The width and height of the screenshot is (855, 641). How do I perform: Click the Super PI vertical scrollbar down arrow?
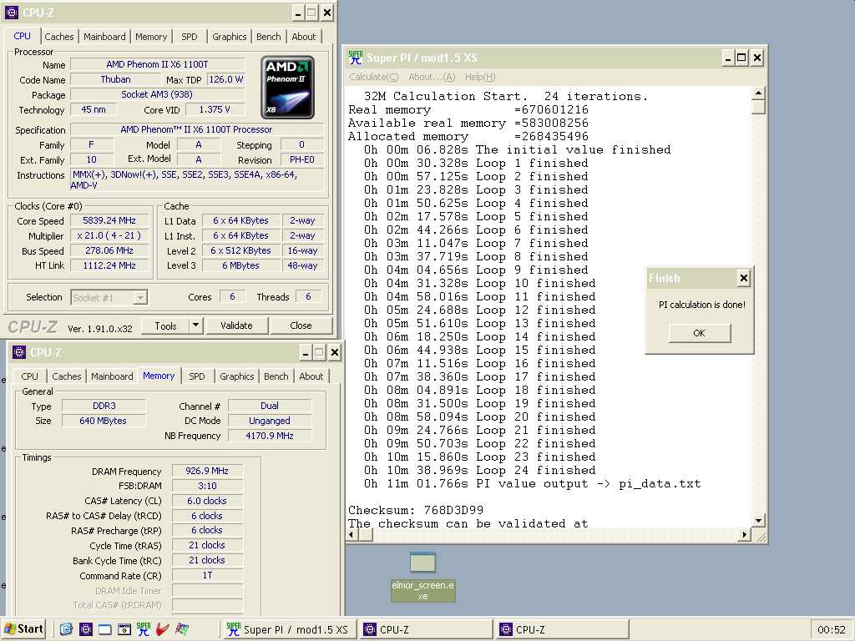coord(758,521)
